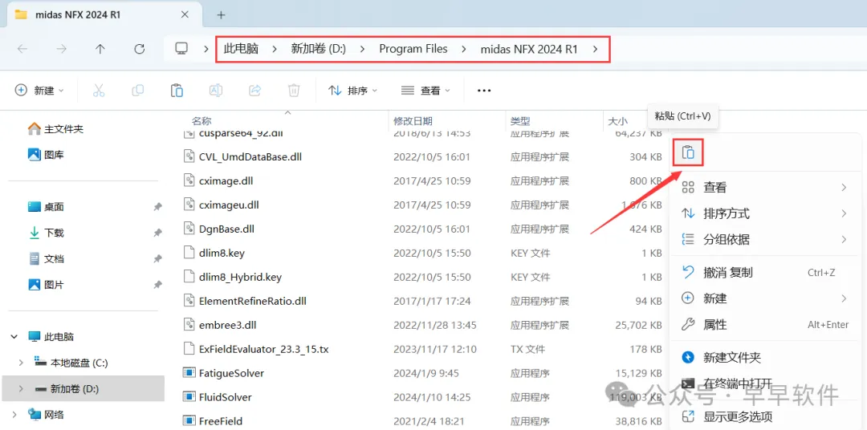867x430 pixels.
Task: Open the 新建 dropdown in the toolbar
Action: click(x=39, y=91)
